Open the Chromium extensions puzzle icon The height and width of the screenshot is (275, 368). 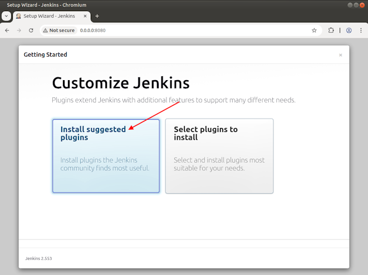pyautogui.click(x=331, y=30)
